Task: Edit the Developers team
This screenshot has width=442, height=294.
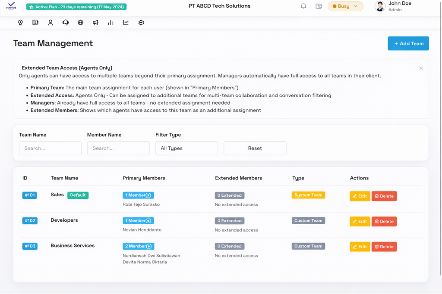Action: click(360, 221)
